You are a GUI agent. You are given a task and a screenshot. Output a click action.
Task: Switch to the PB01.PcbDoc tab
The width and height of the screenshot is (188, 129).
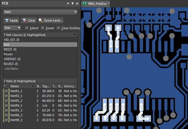(96, 4)
